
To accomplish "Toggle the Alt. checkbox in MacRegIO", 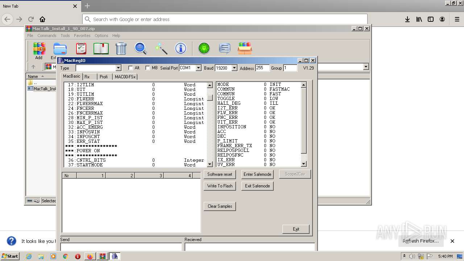I will [130, 68].
